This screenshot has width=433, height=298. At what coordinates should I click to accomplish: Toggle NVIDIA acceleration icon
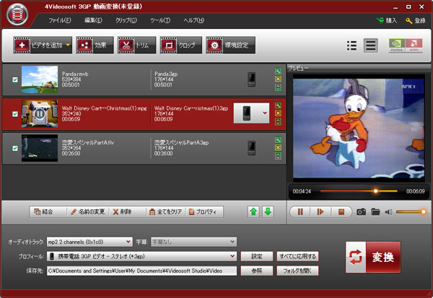[397, 45]
